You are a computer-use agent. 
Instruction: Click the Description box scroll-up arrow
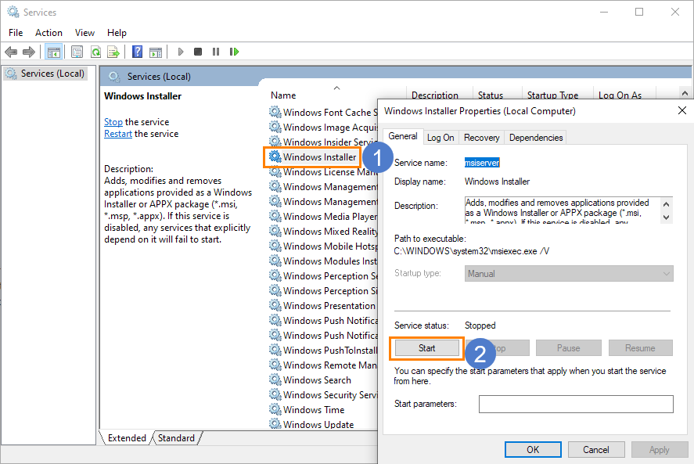(666, 204)
